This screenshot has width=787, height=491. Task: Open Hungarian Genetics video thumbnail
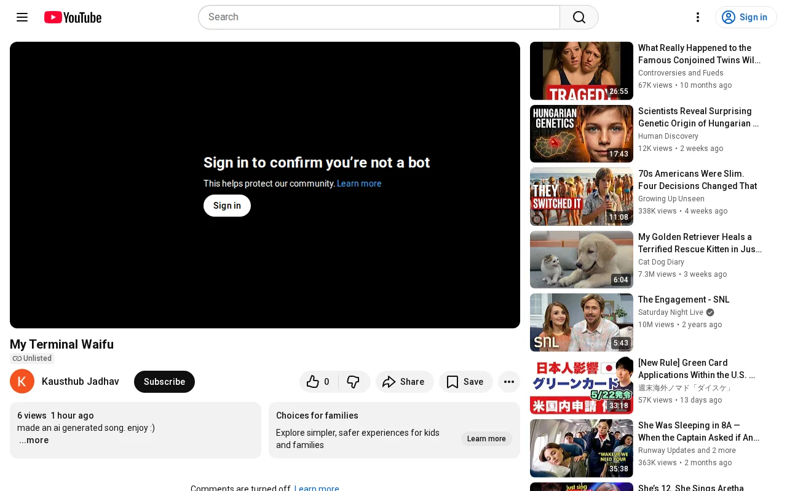[582, 134]
